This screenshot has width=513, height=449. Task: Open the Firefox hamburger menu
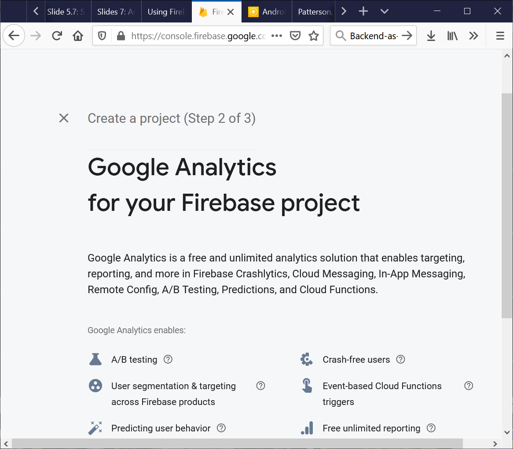pos(500,36)
